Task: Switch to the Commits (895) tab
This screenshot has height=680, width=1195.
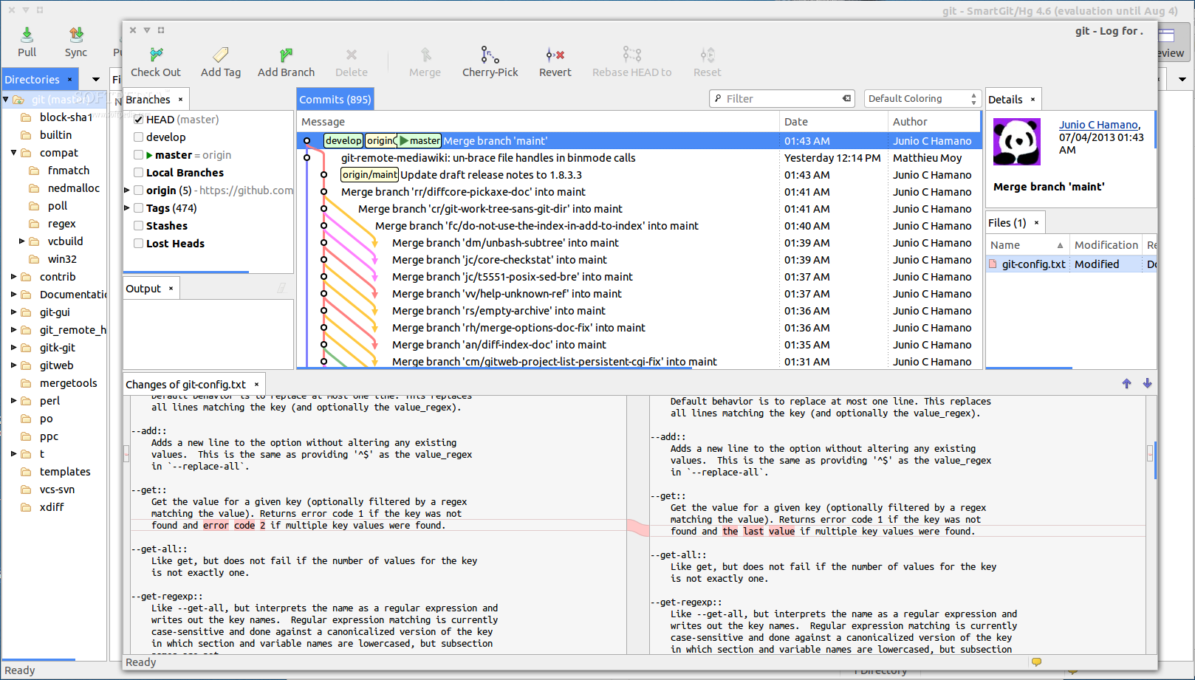Action: [335, 98]
